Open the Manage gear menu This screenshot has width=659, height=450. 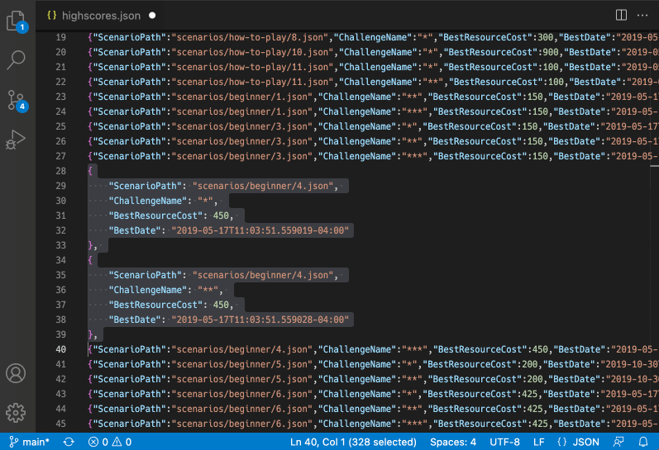[x=16, y=413]
